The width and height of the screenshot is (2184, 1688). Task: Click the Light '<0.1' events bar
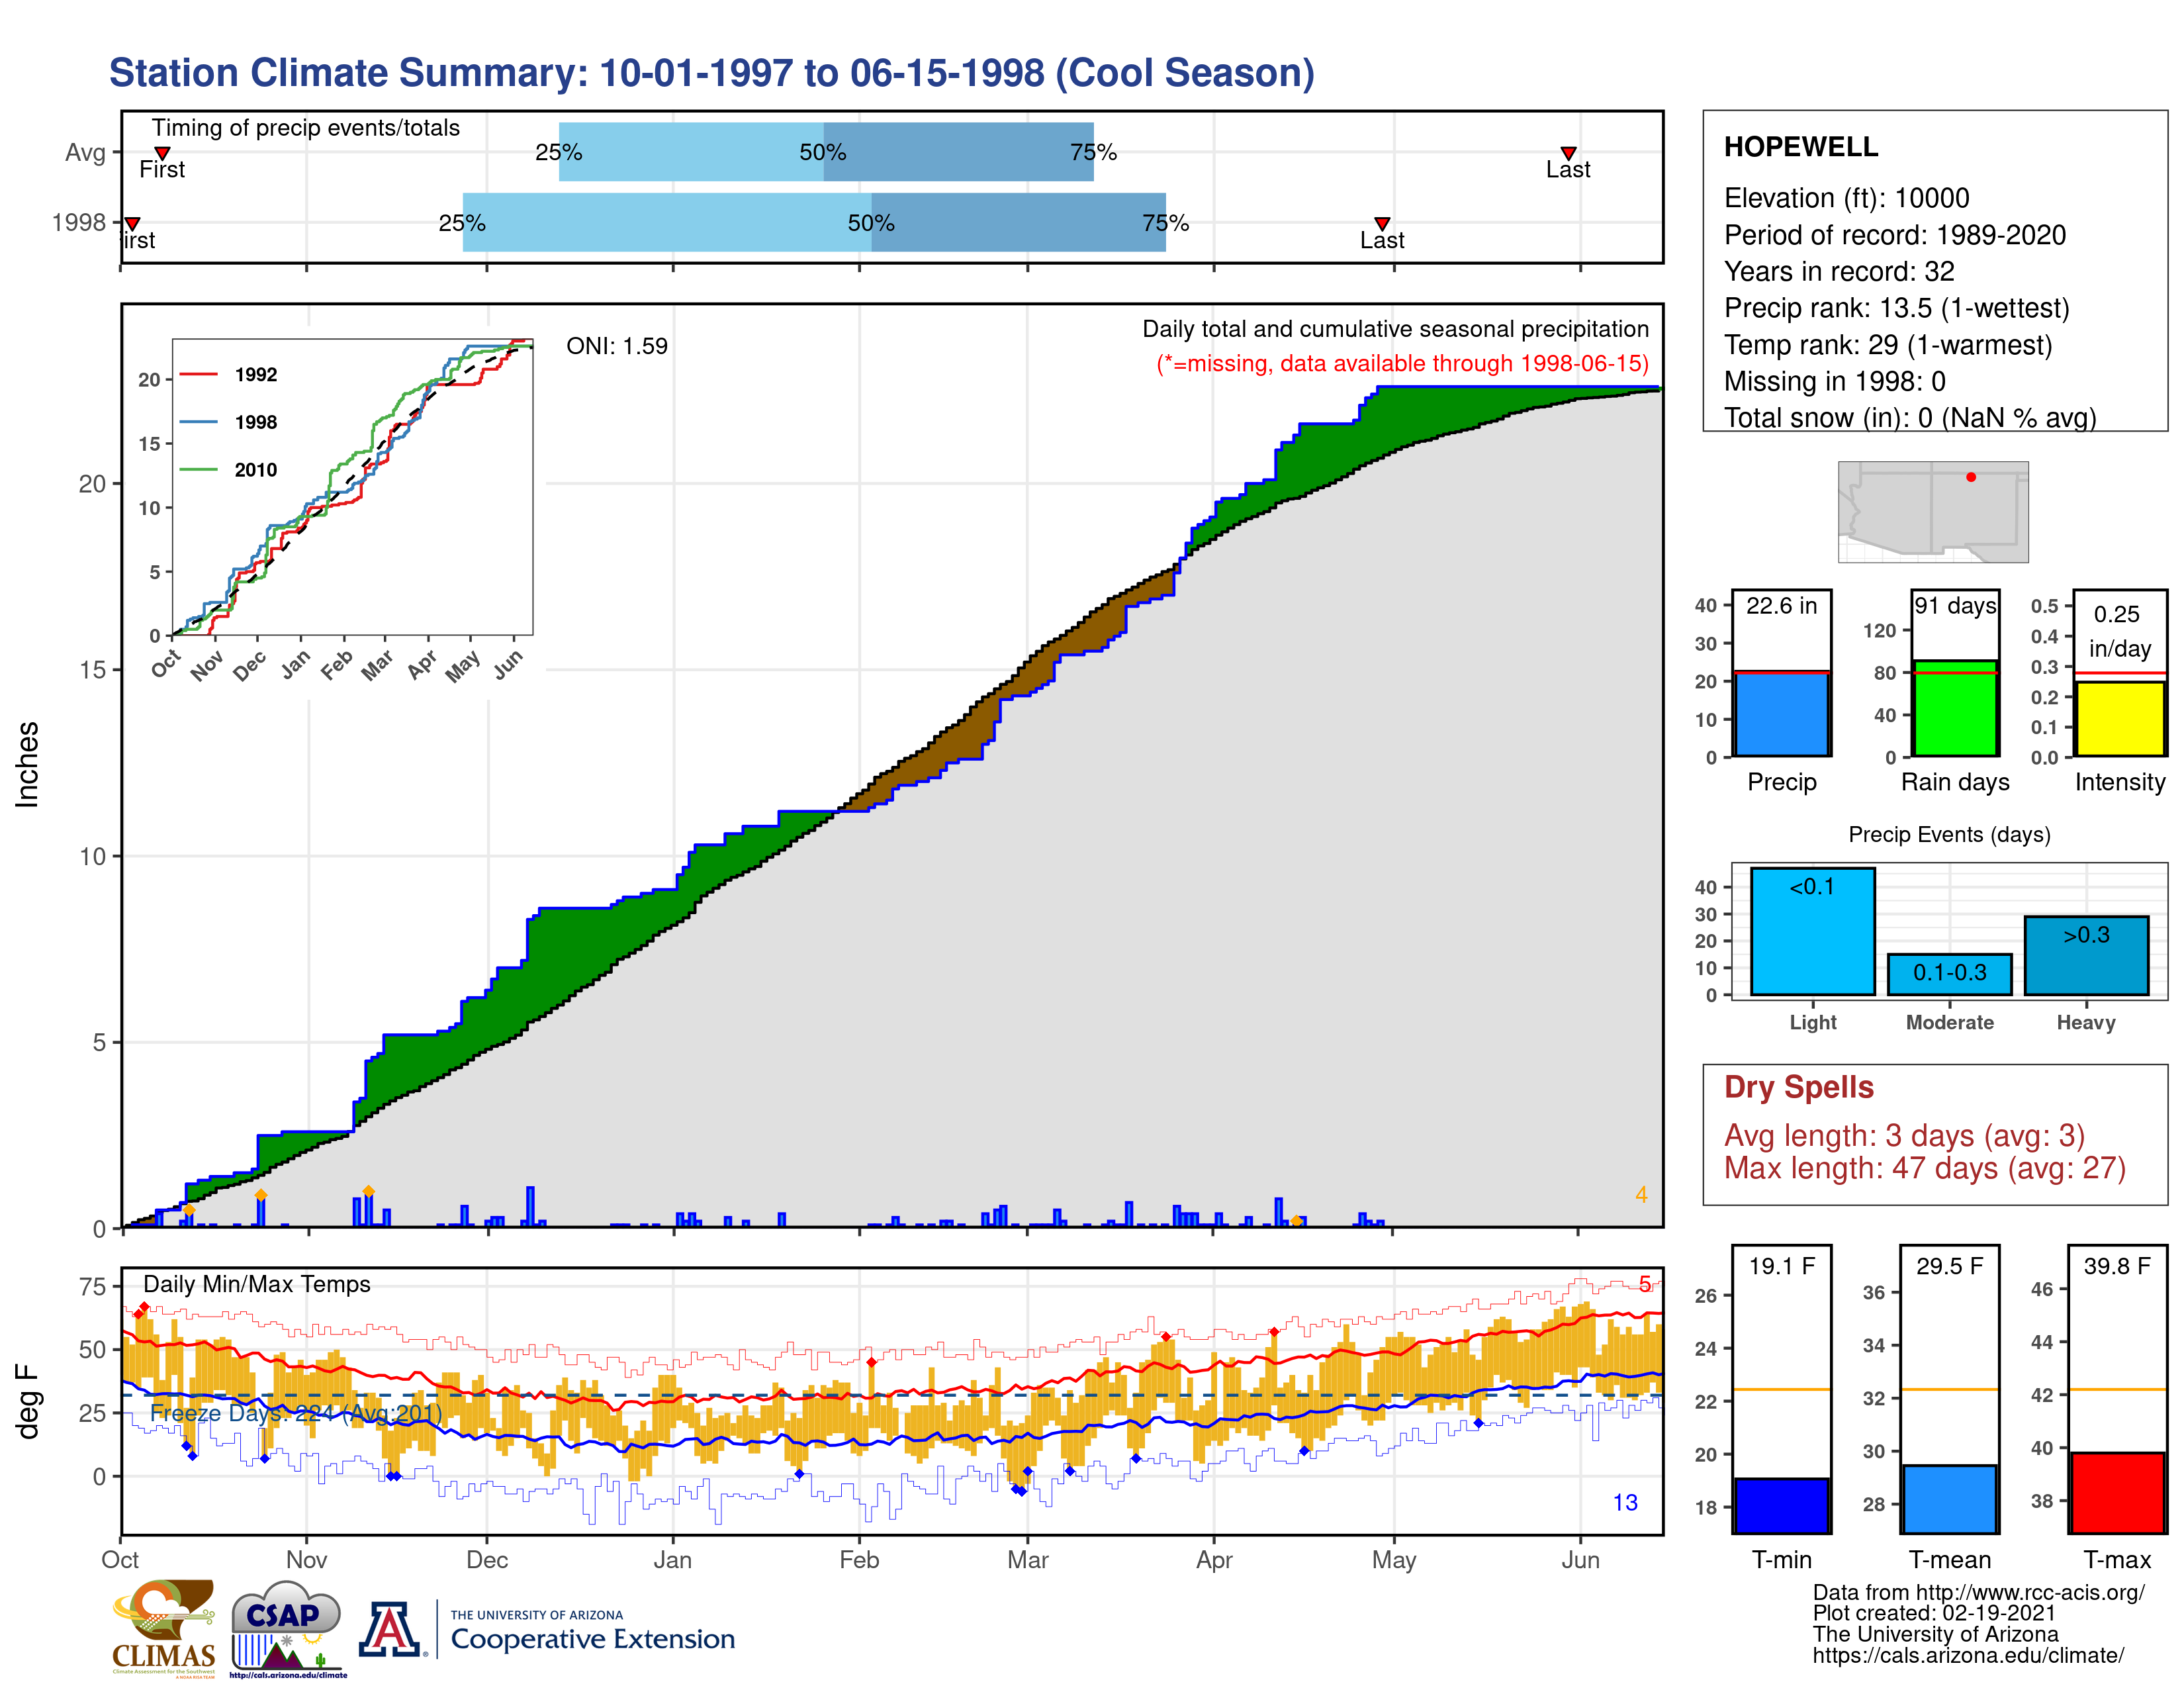(1812, 931)
